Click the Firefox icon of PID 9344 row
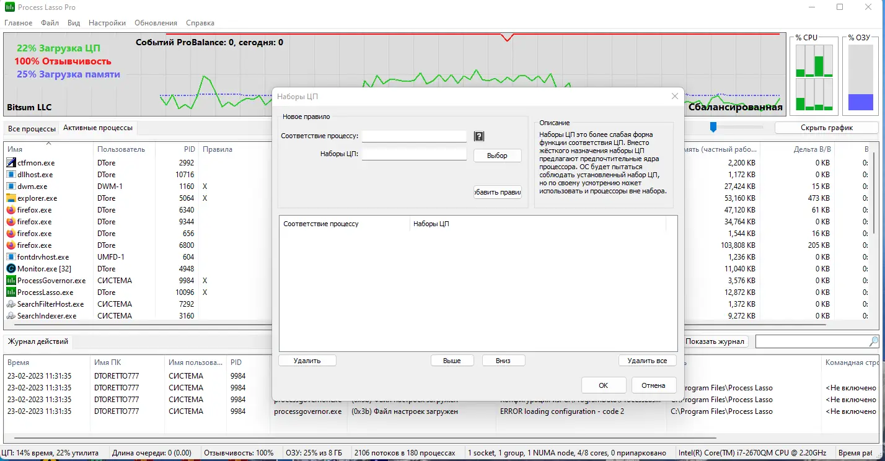885x461 pixels. [11, 221]
